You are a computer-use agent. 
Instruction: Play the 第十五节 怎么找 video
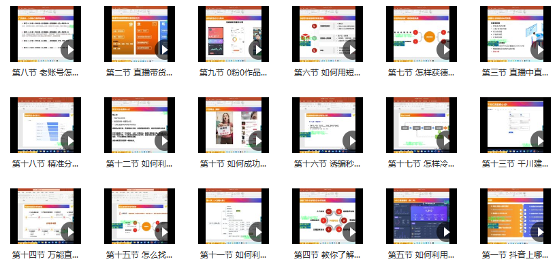pos(165,233)
